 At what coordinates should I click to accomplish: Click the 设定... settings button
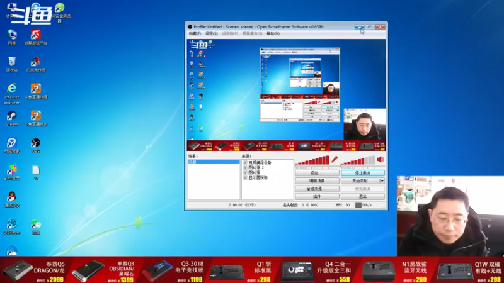[x=317, y=173]
